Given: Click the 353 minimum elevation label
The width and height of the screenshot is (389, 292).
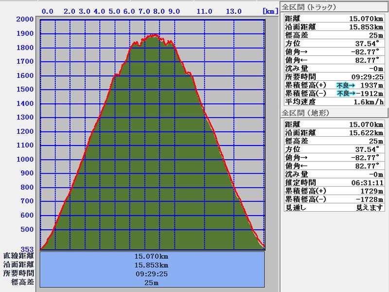Looking at the screenshot, I should point(27,250).
